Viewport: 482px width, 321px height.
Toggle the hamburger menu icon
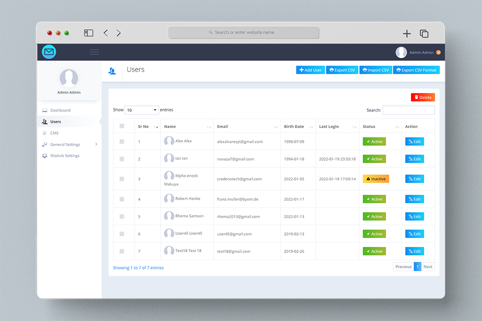coord(94,52)
